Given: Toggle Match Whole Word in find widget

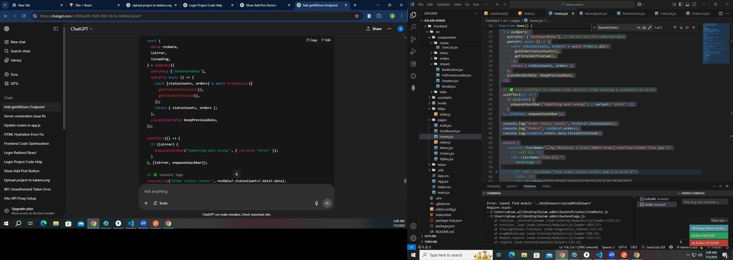Looking at the screenshot, I should pyautogui.click(x=644, y=27).
